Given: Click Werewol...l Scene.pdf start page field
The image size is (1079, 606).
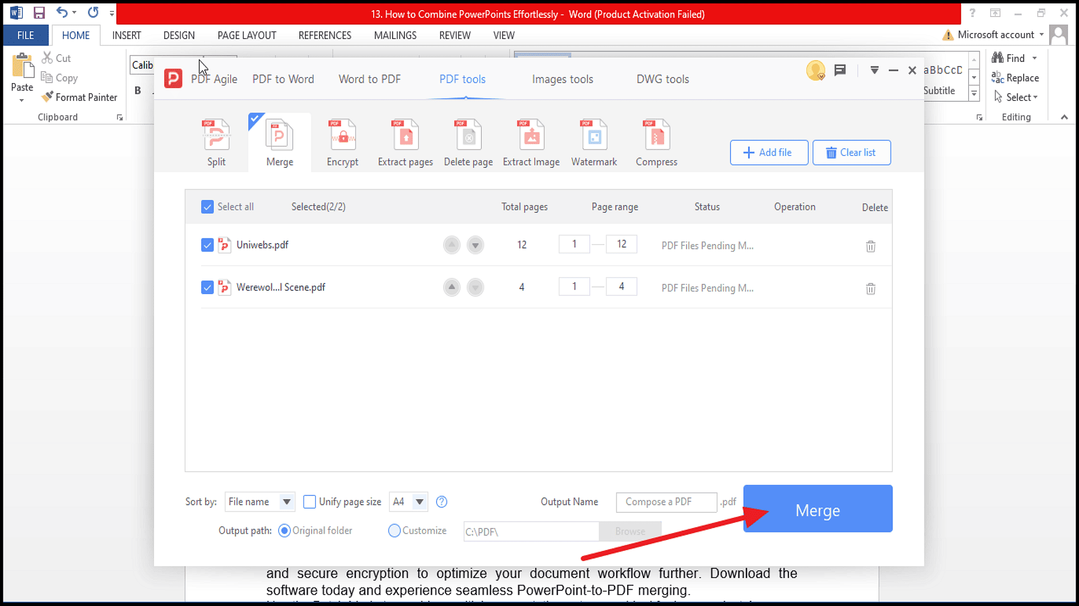Looking at the screenshot, I should [x=574, y=287].
